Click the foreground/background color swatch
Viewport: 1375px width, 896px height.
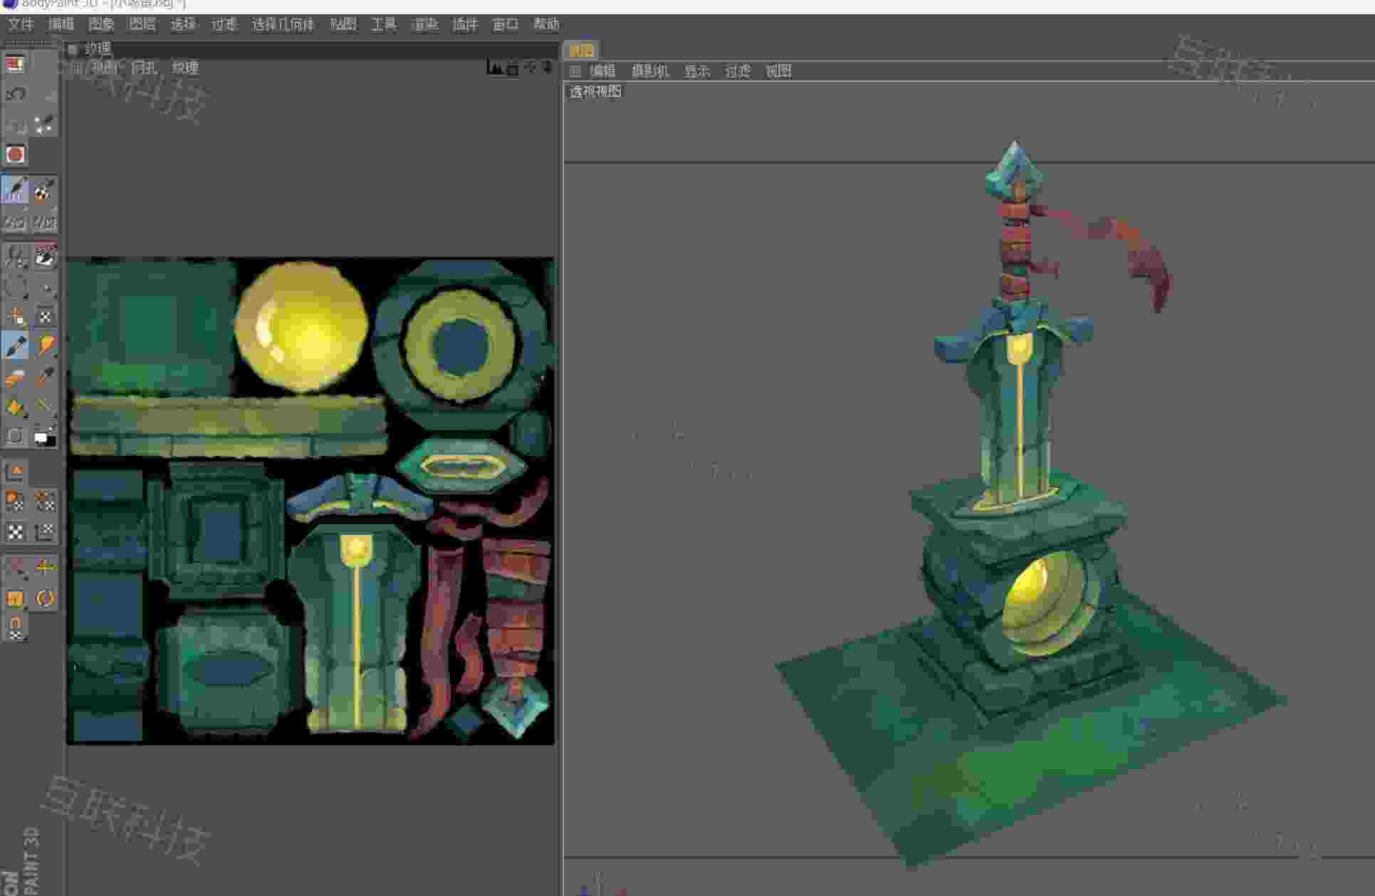44,437
